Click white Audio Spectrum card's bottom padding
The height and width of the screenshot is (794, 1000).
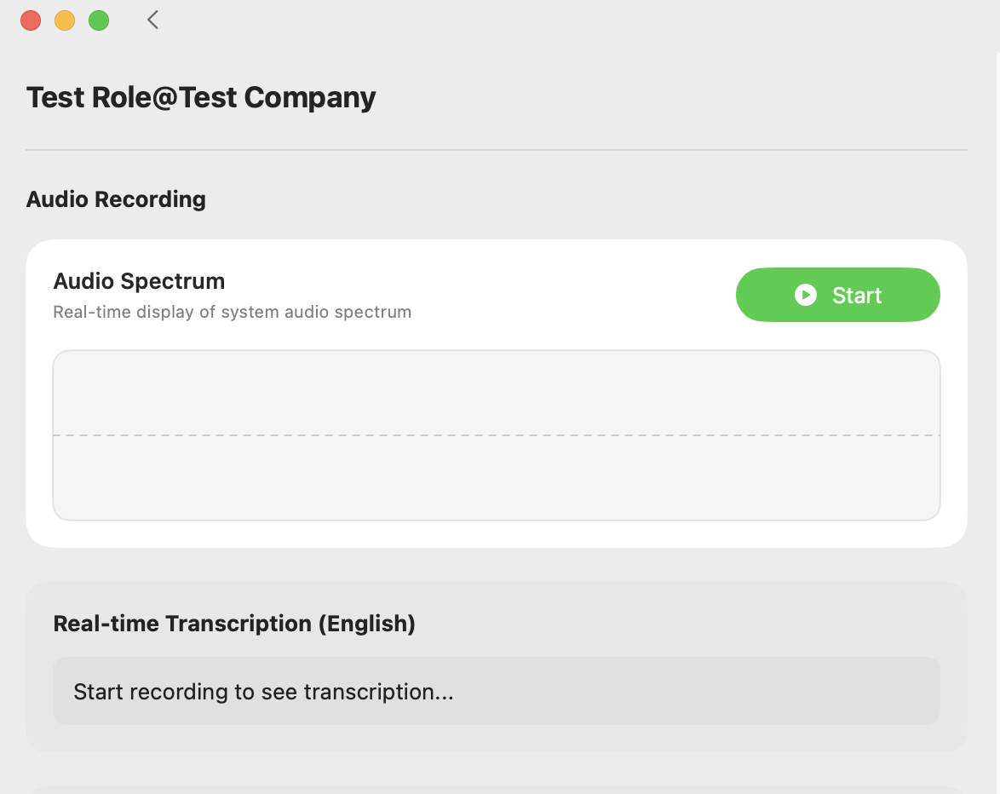pyautogui.click(x=496, y=534)
